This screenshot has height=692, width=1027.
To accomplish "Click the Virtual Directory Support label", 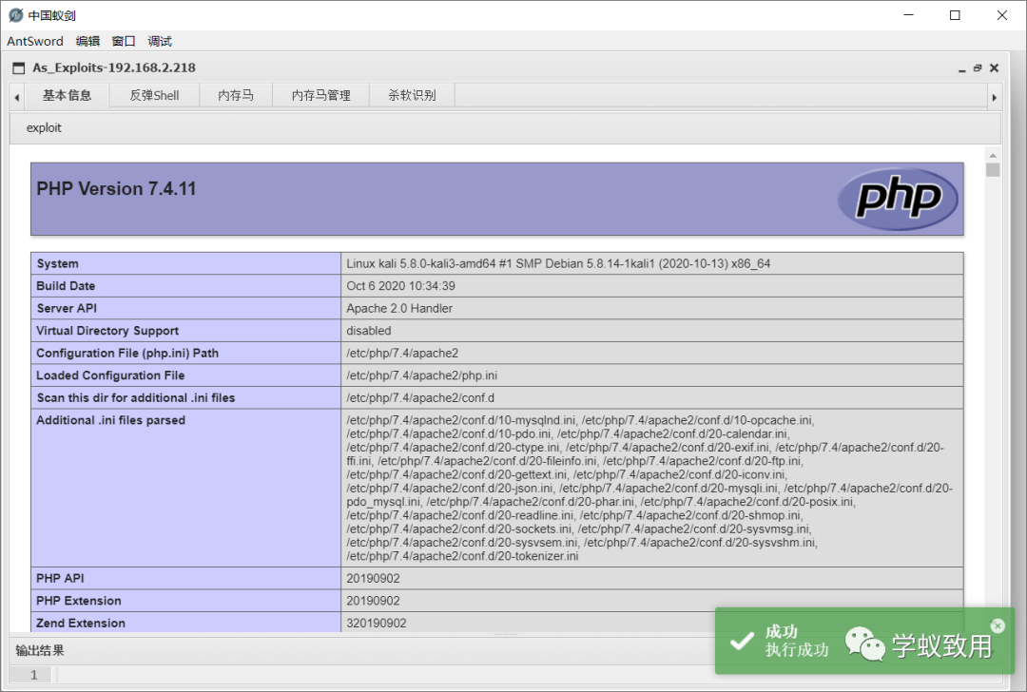I will click(107, 331).
